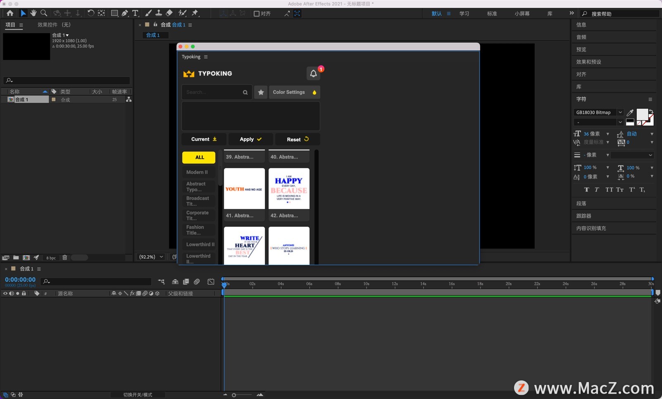This screenshot has height=399, width=662.
Task: Select the Puppet Pin tool
Action: point(195,13)
